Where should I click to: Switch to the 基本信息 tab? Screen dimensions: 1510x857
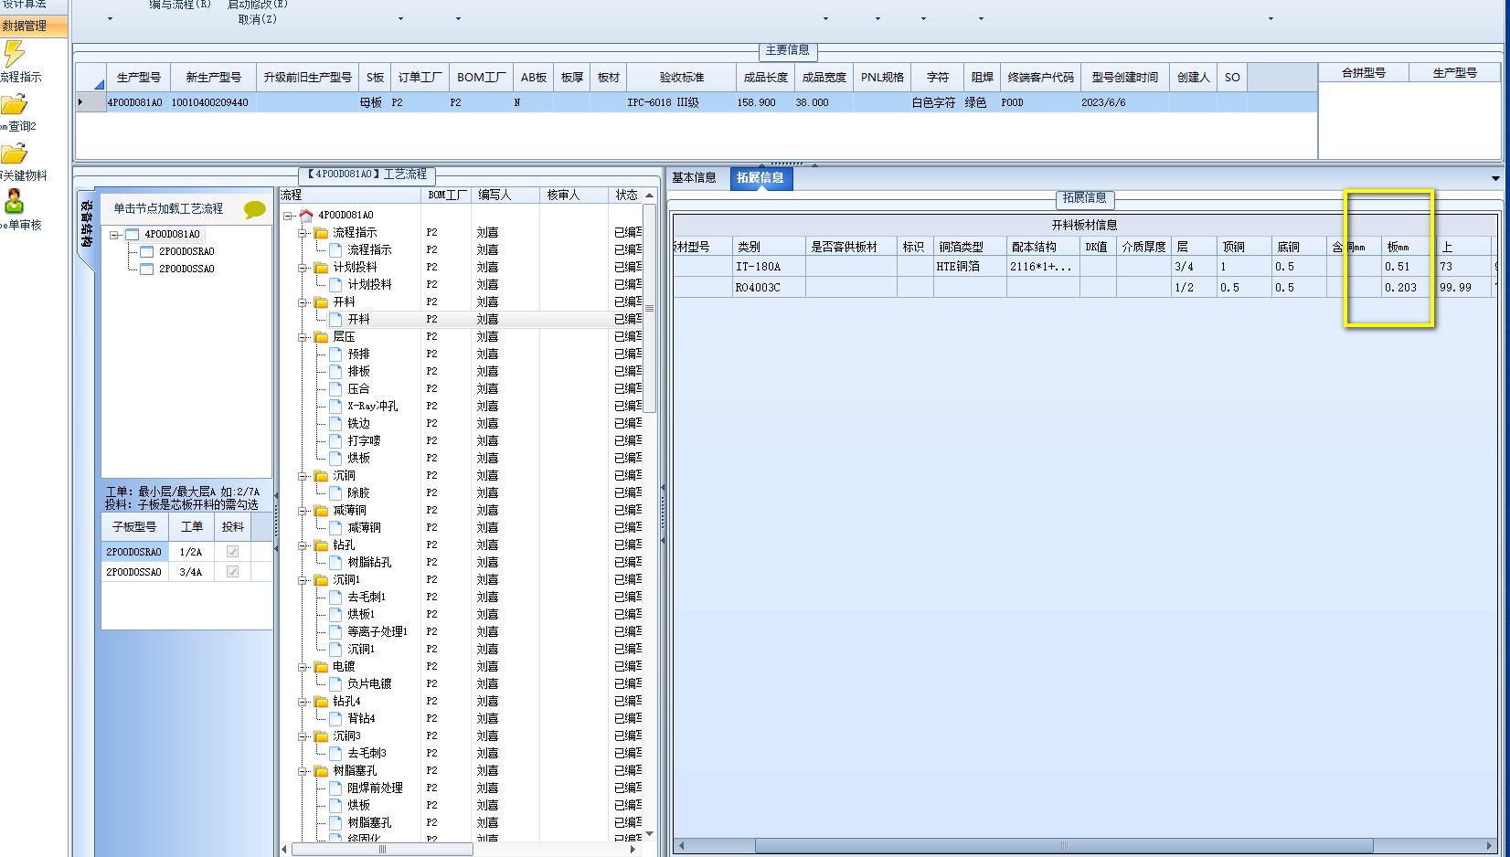coord(695,177)
